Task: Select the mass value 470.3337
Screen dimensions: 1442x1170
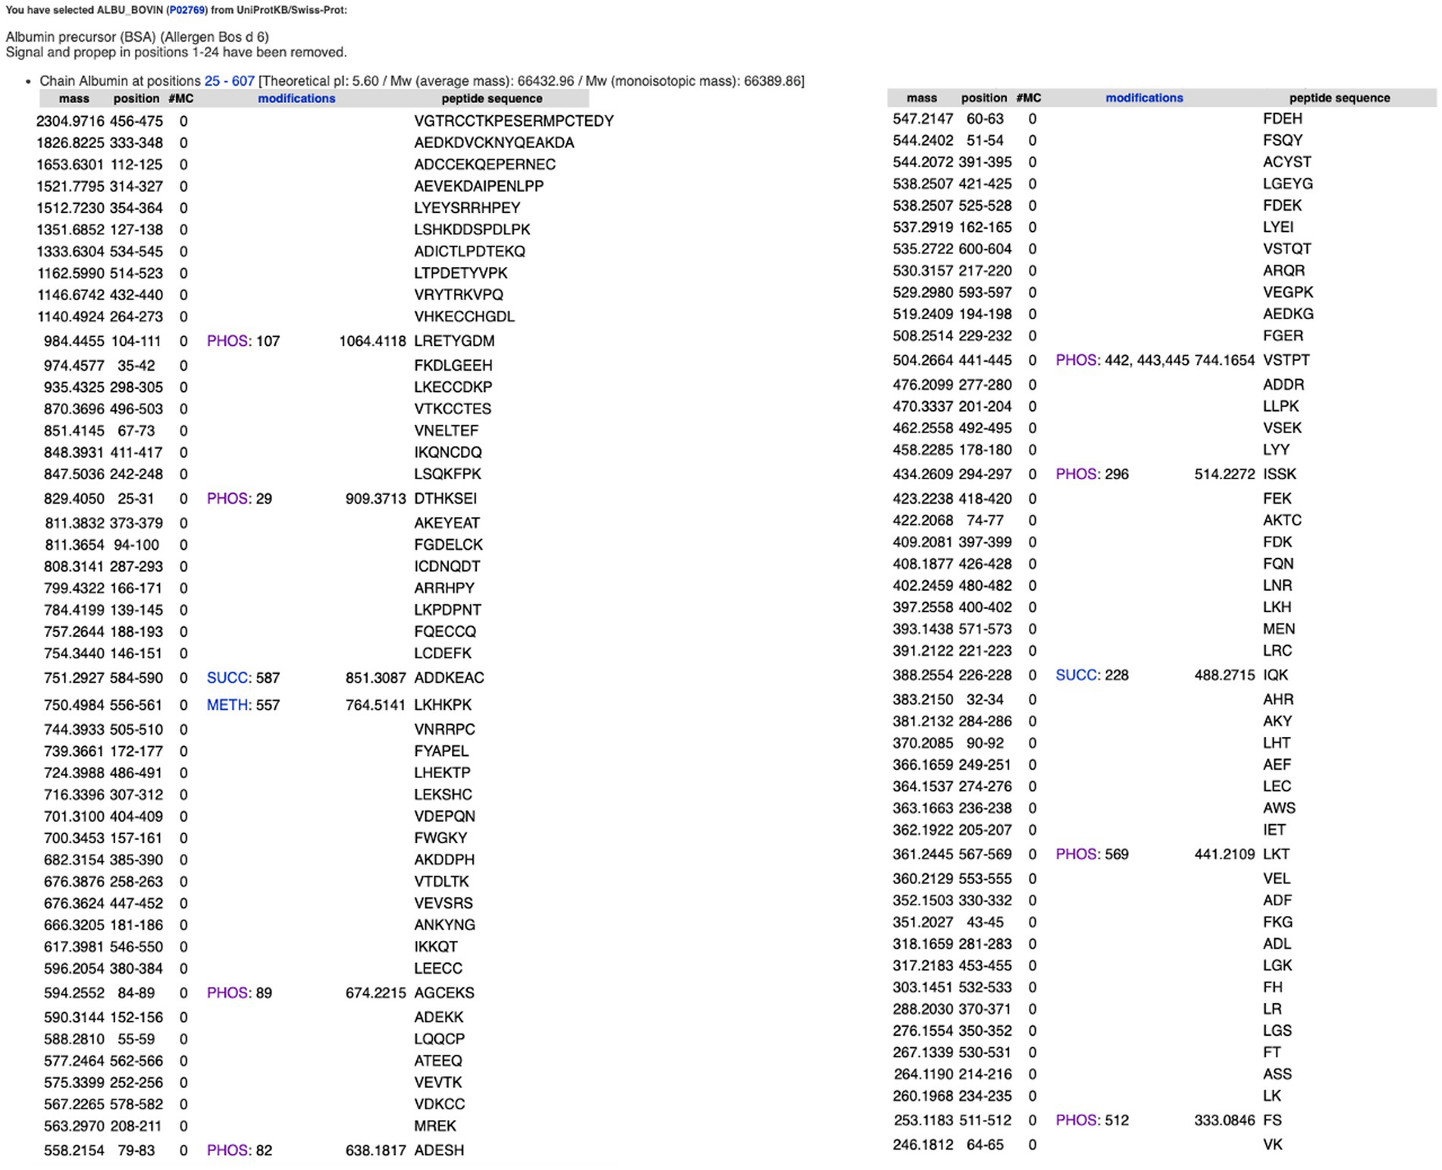Action: pos(923,406)
